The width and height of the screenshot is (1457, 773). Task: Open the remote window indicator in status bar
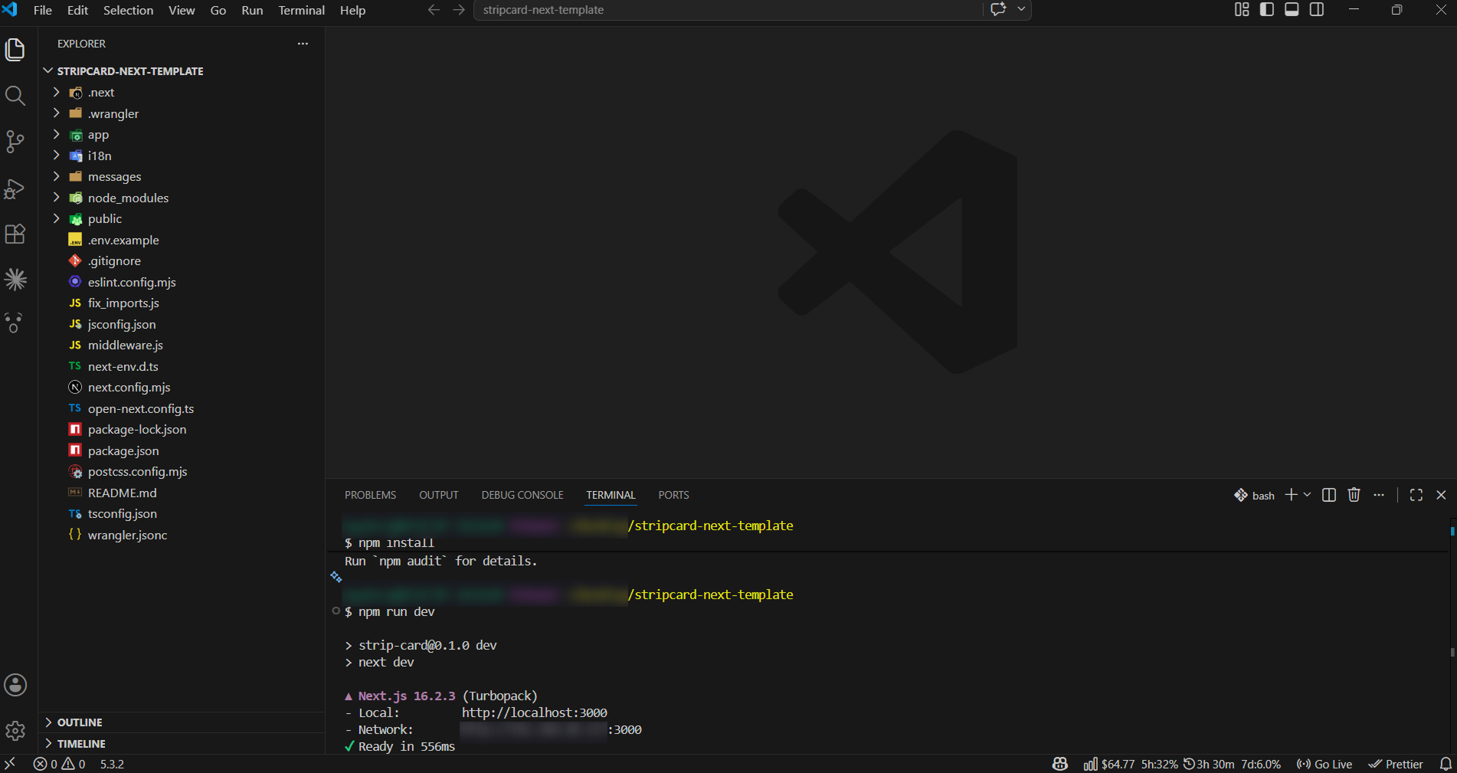tap(10, 764)
